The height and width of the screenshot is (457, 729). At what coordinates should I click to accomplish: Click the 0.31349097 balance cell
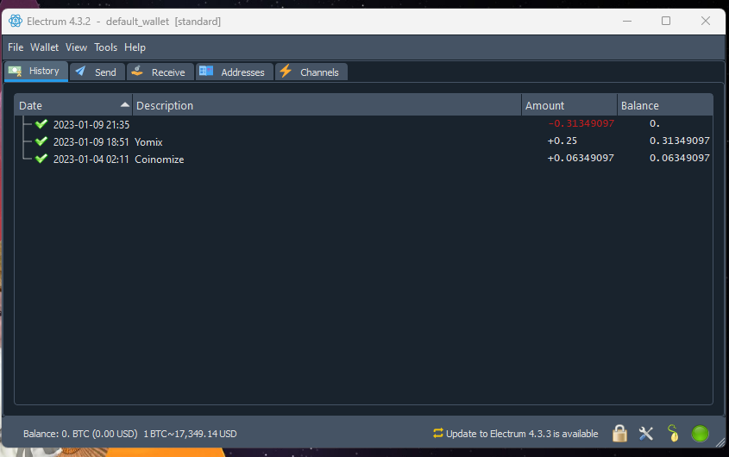point(680,141)
